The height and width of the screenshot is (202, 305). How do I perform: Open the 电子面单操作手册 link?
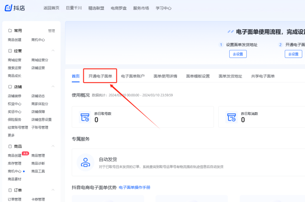tap(134, 187)
